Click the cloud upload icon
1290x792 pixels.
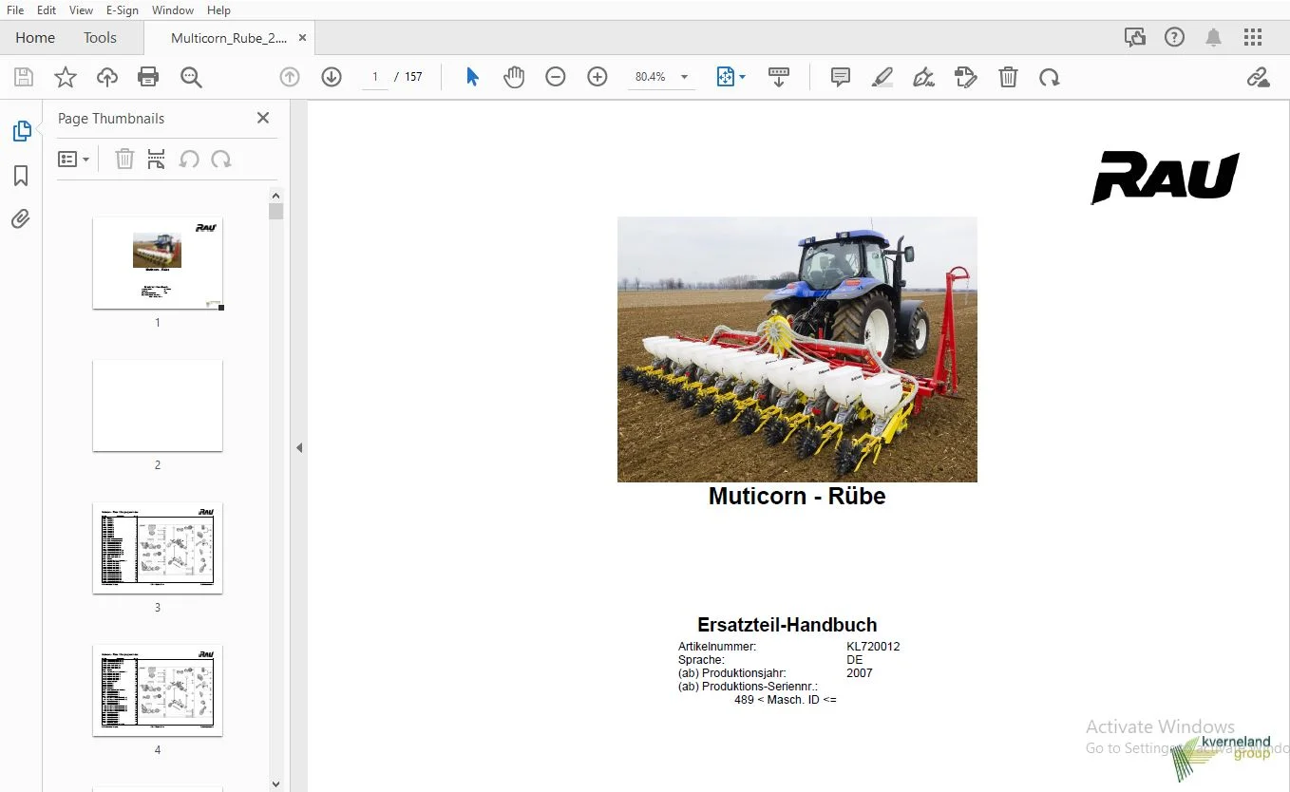(107, 77)
